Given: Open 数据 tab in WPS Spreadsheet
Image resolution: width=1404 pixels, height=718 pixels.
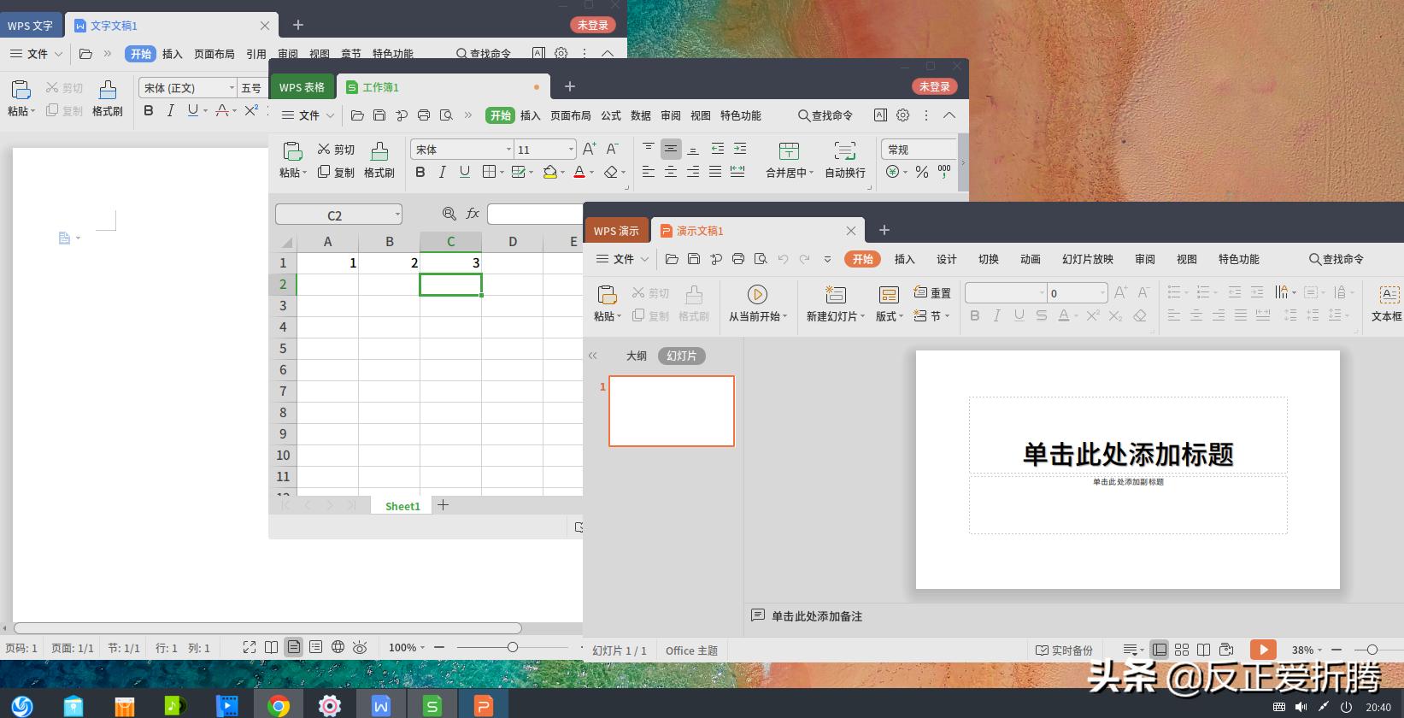Looking at the screenshot, I should click(641, 115).
